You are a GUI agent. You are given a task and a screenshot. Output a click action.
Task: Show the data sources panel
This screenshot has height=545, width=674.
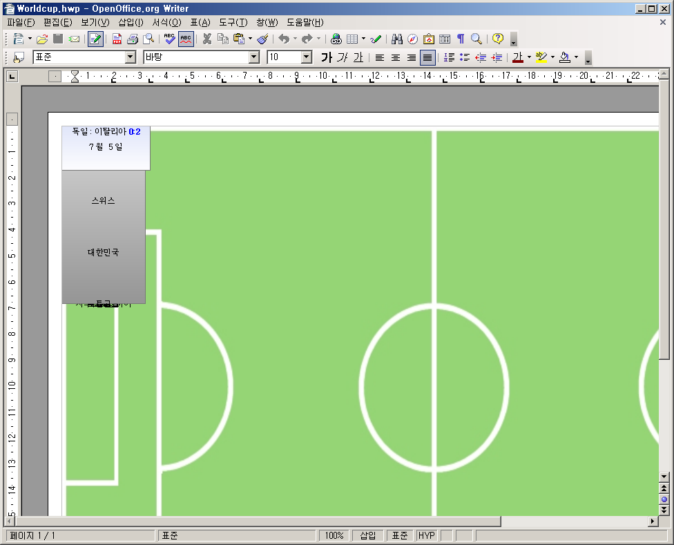click(445, 39)
